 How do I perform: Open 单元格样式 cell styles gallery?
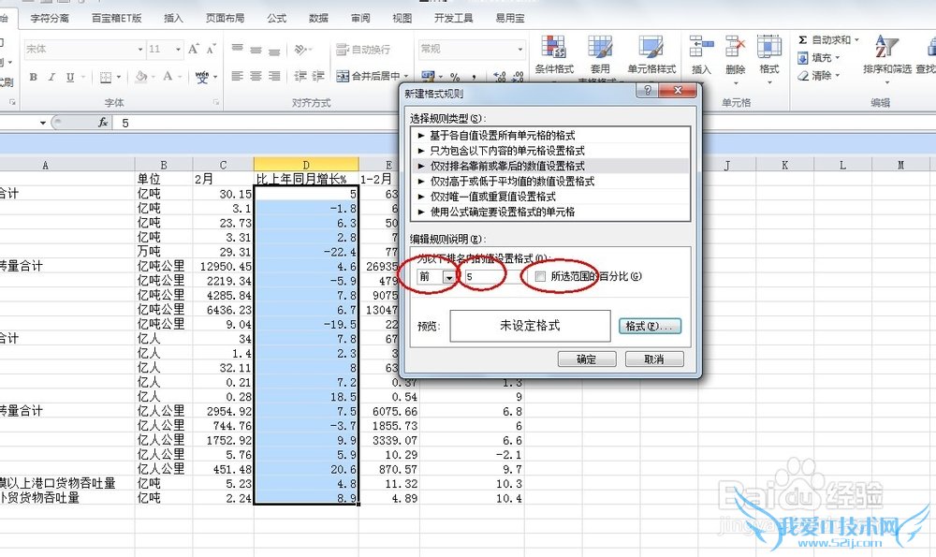[651, 55]
